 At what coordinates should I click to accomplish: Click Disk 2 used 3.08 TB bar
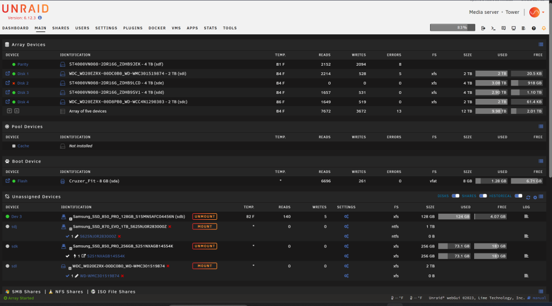491,83
